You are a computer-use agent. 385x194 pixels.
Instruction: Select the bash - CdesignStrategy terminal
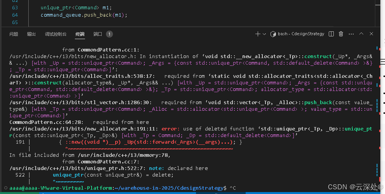[297, 34]
